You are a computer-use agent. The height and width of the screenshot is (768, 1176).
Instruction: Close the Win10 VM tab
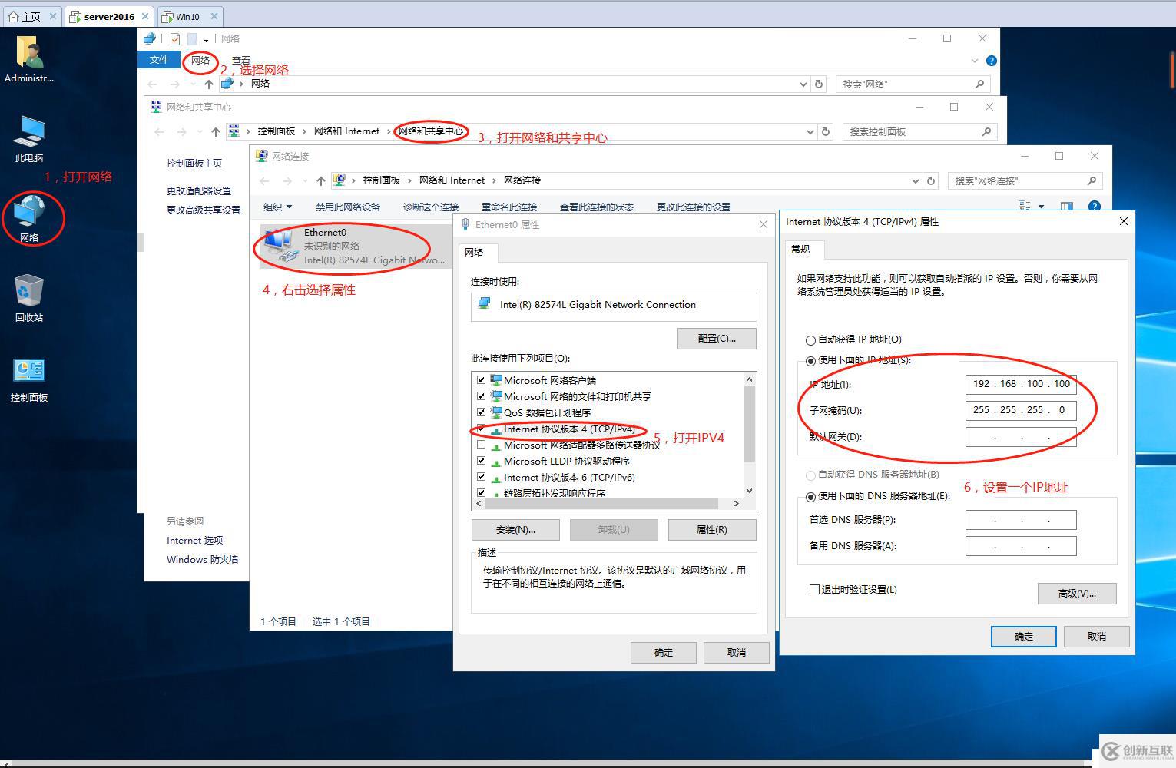coord(214,16)
